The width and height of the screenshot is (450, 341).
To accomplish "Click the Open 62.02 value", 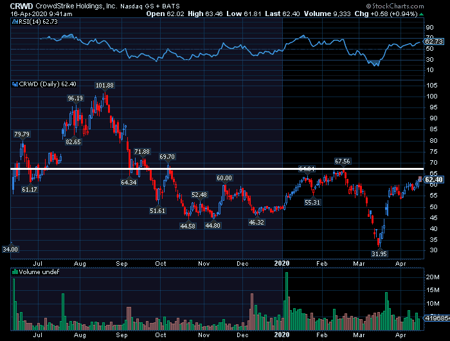I will point(165,14).
